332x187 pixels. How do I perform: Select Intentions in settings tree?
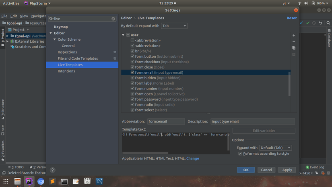pyautogui.click(x=66, y=71)
